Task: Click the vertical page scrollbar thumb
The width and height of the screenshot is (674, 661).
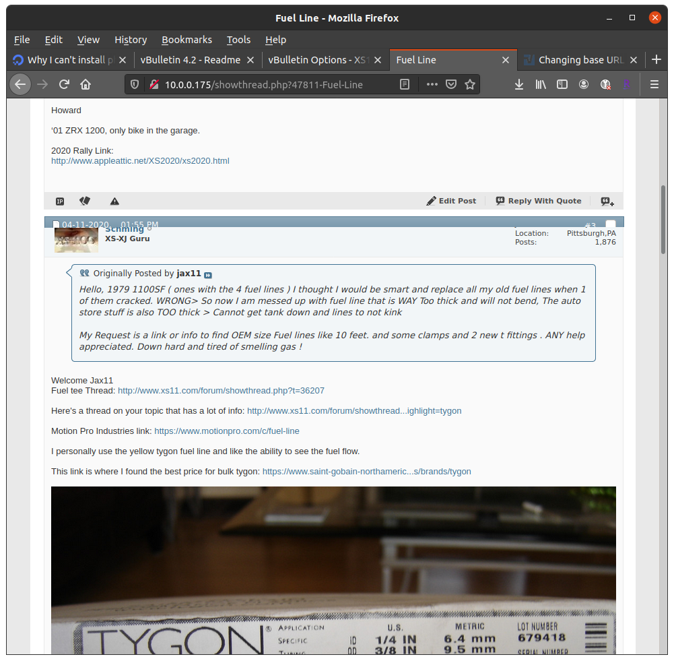Action: coord(663,219)
